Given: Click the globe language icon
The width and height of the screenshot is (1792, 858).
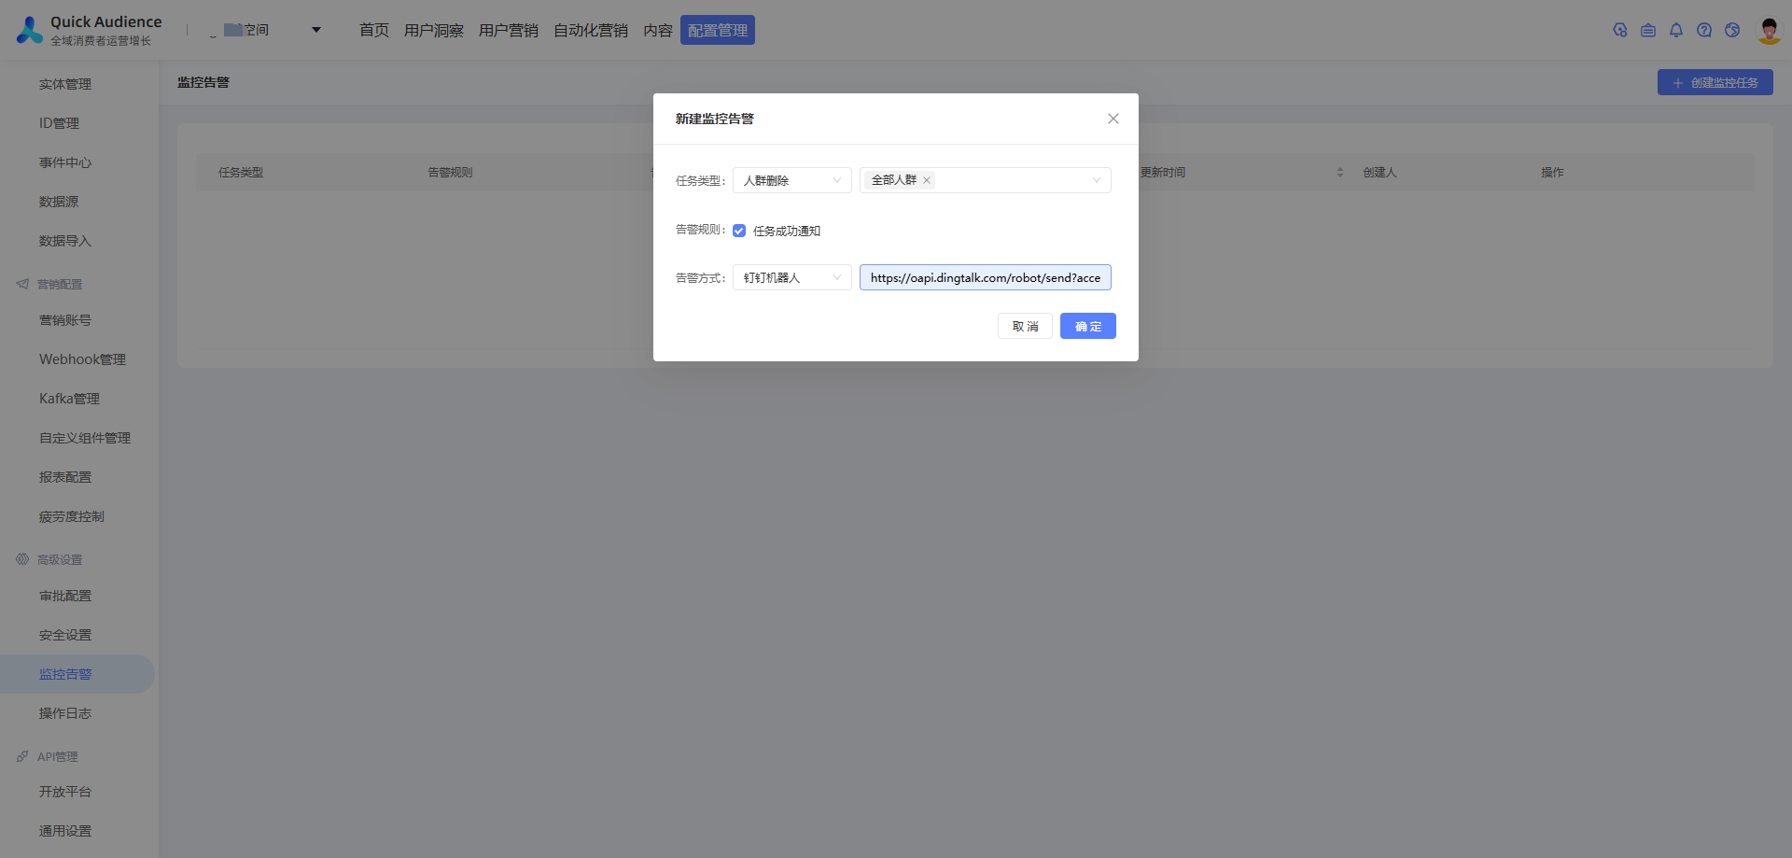Looking at the screenshot, I should 1732,30.
